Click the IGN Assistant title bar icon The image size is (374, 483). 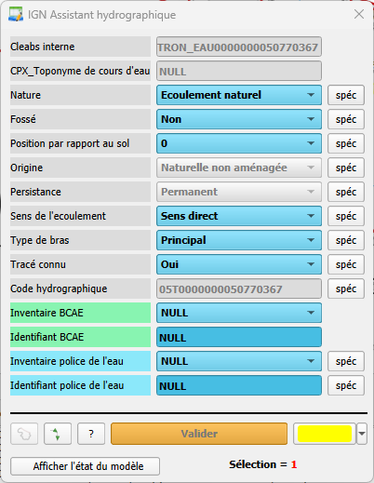coord(16,14)
